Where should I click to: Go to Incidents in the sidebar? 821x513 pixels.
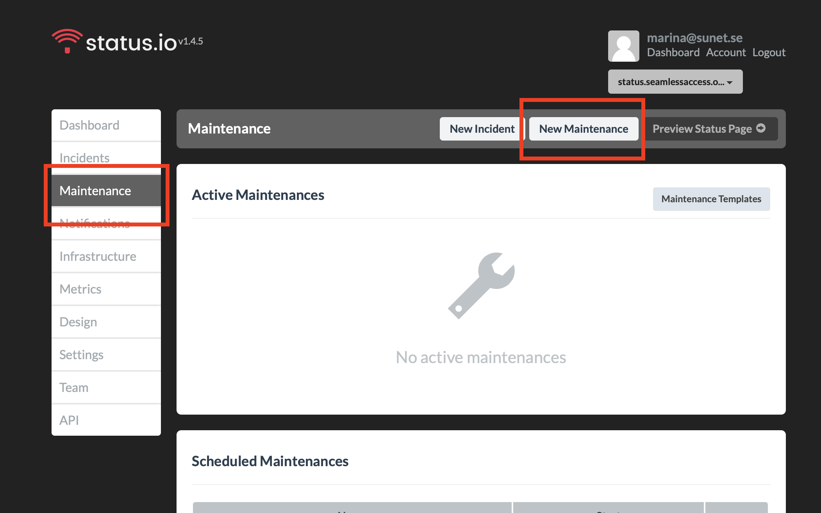click(106, 158)
